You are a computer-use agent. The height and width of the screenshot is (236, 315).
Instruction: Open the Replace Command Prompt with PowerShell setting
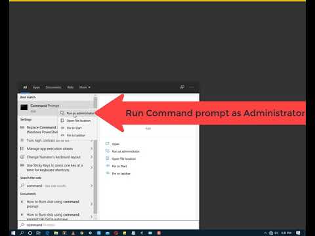click(x=39, y=130)
